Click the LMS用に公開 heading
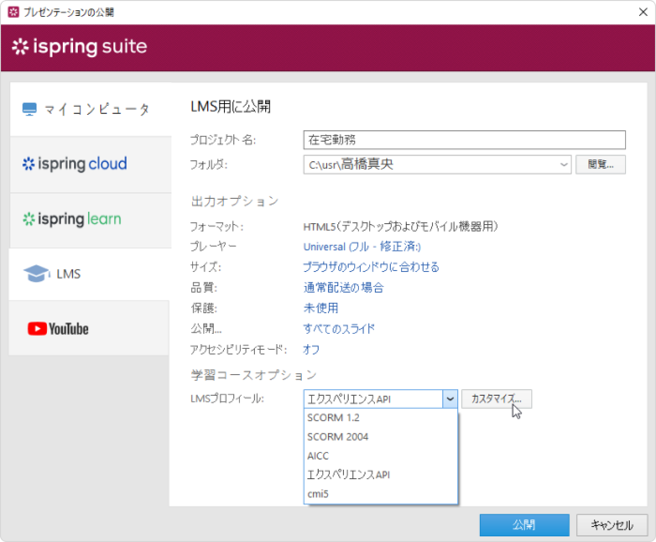Screen dimensions: 656x542 230,107
